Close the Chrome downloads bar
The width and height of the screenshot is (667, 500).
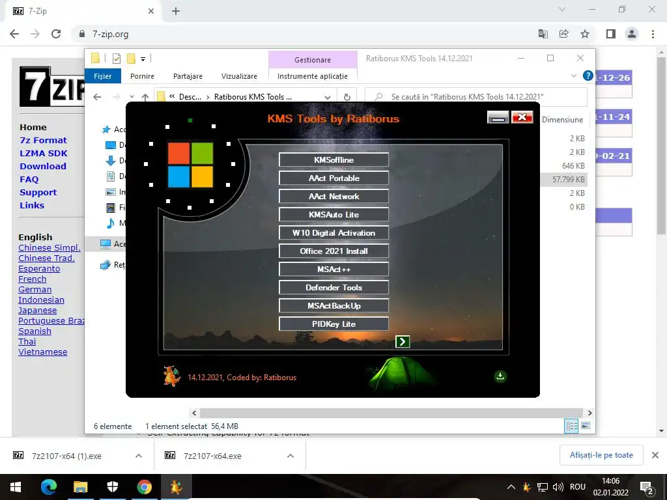coord(655,455)
